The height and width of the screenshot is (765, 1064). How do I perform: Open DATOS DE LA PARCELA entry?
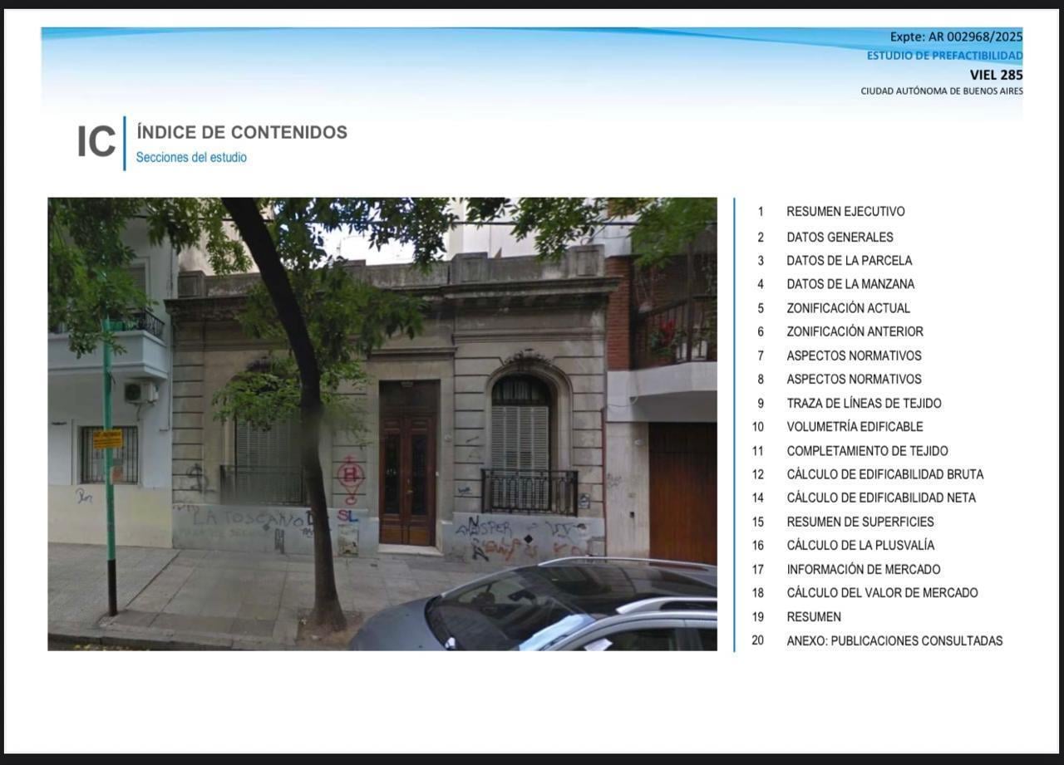849,261
